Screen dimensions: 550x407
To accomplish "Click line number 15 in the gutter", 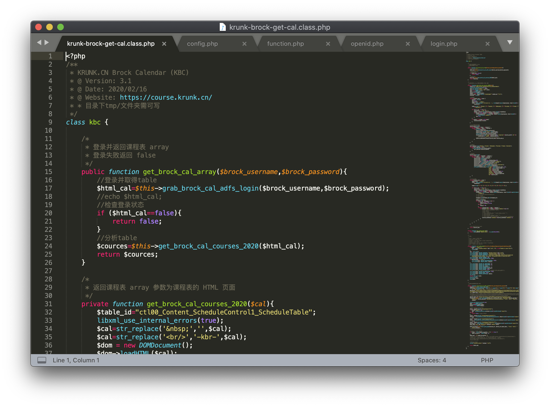I will pyautogui.click(x=48, y=172).
